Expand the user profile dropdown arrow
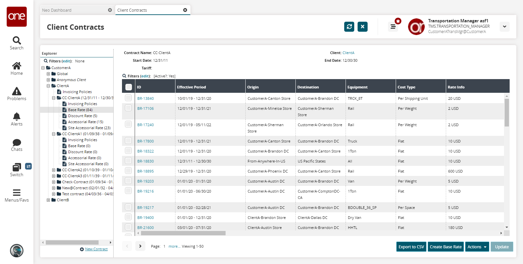 pyautogui.click(x=504, y=27)
